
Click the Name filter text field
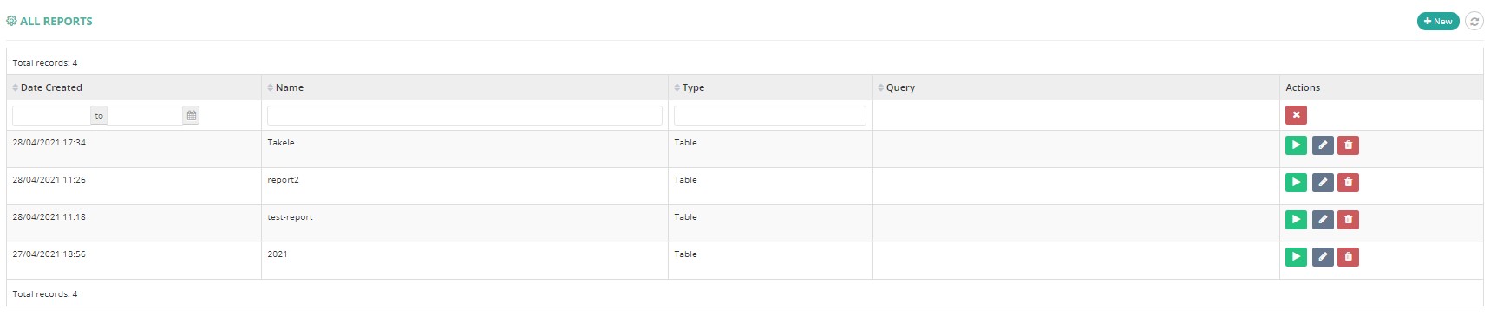pos(465,115)
